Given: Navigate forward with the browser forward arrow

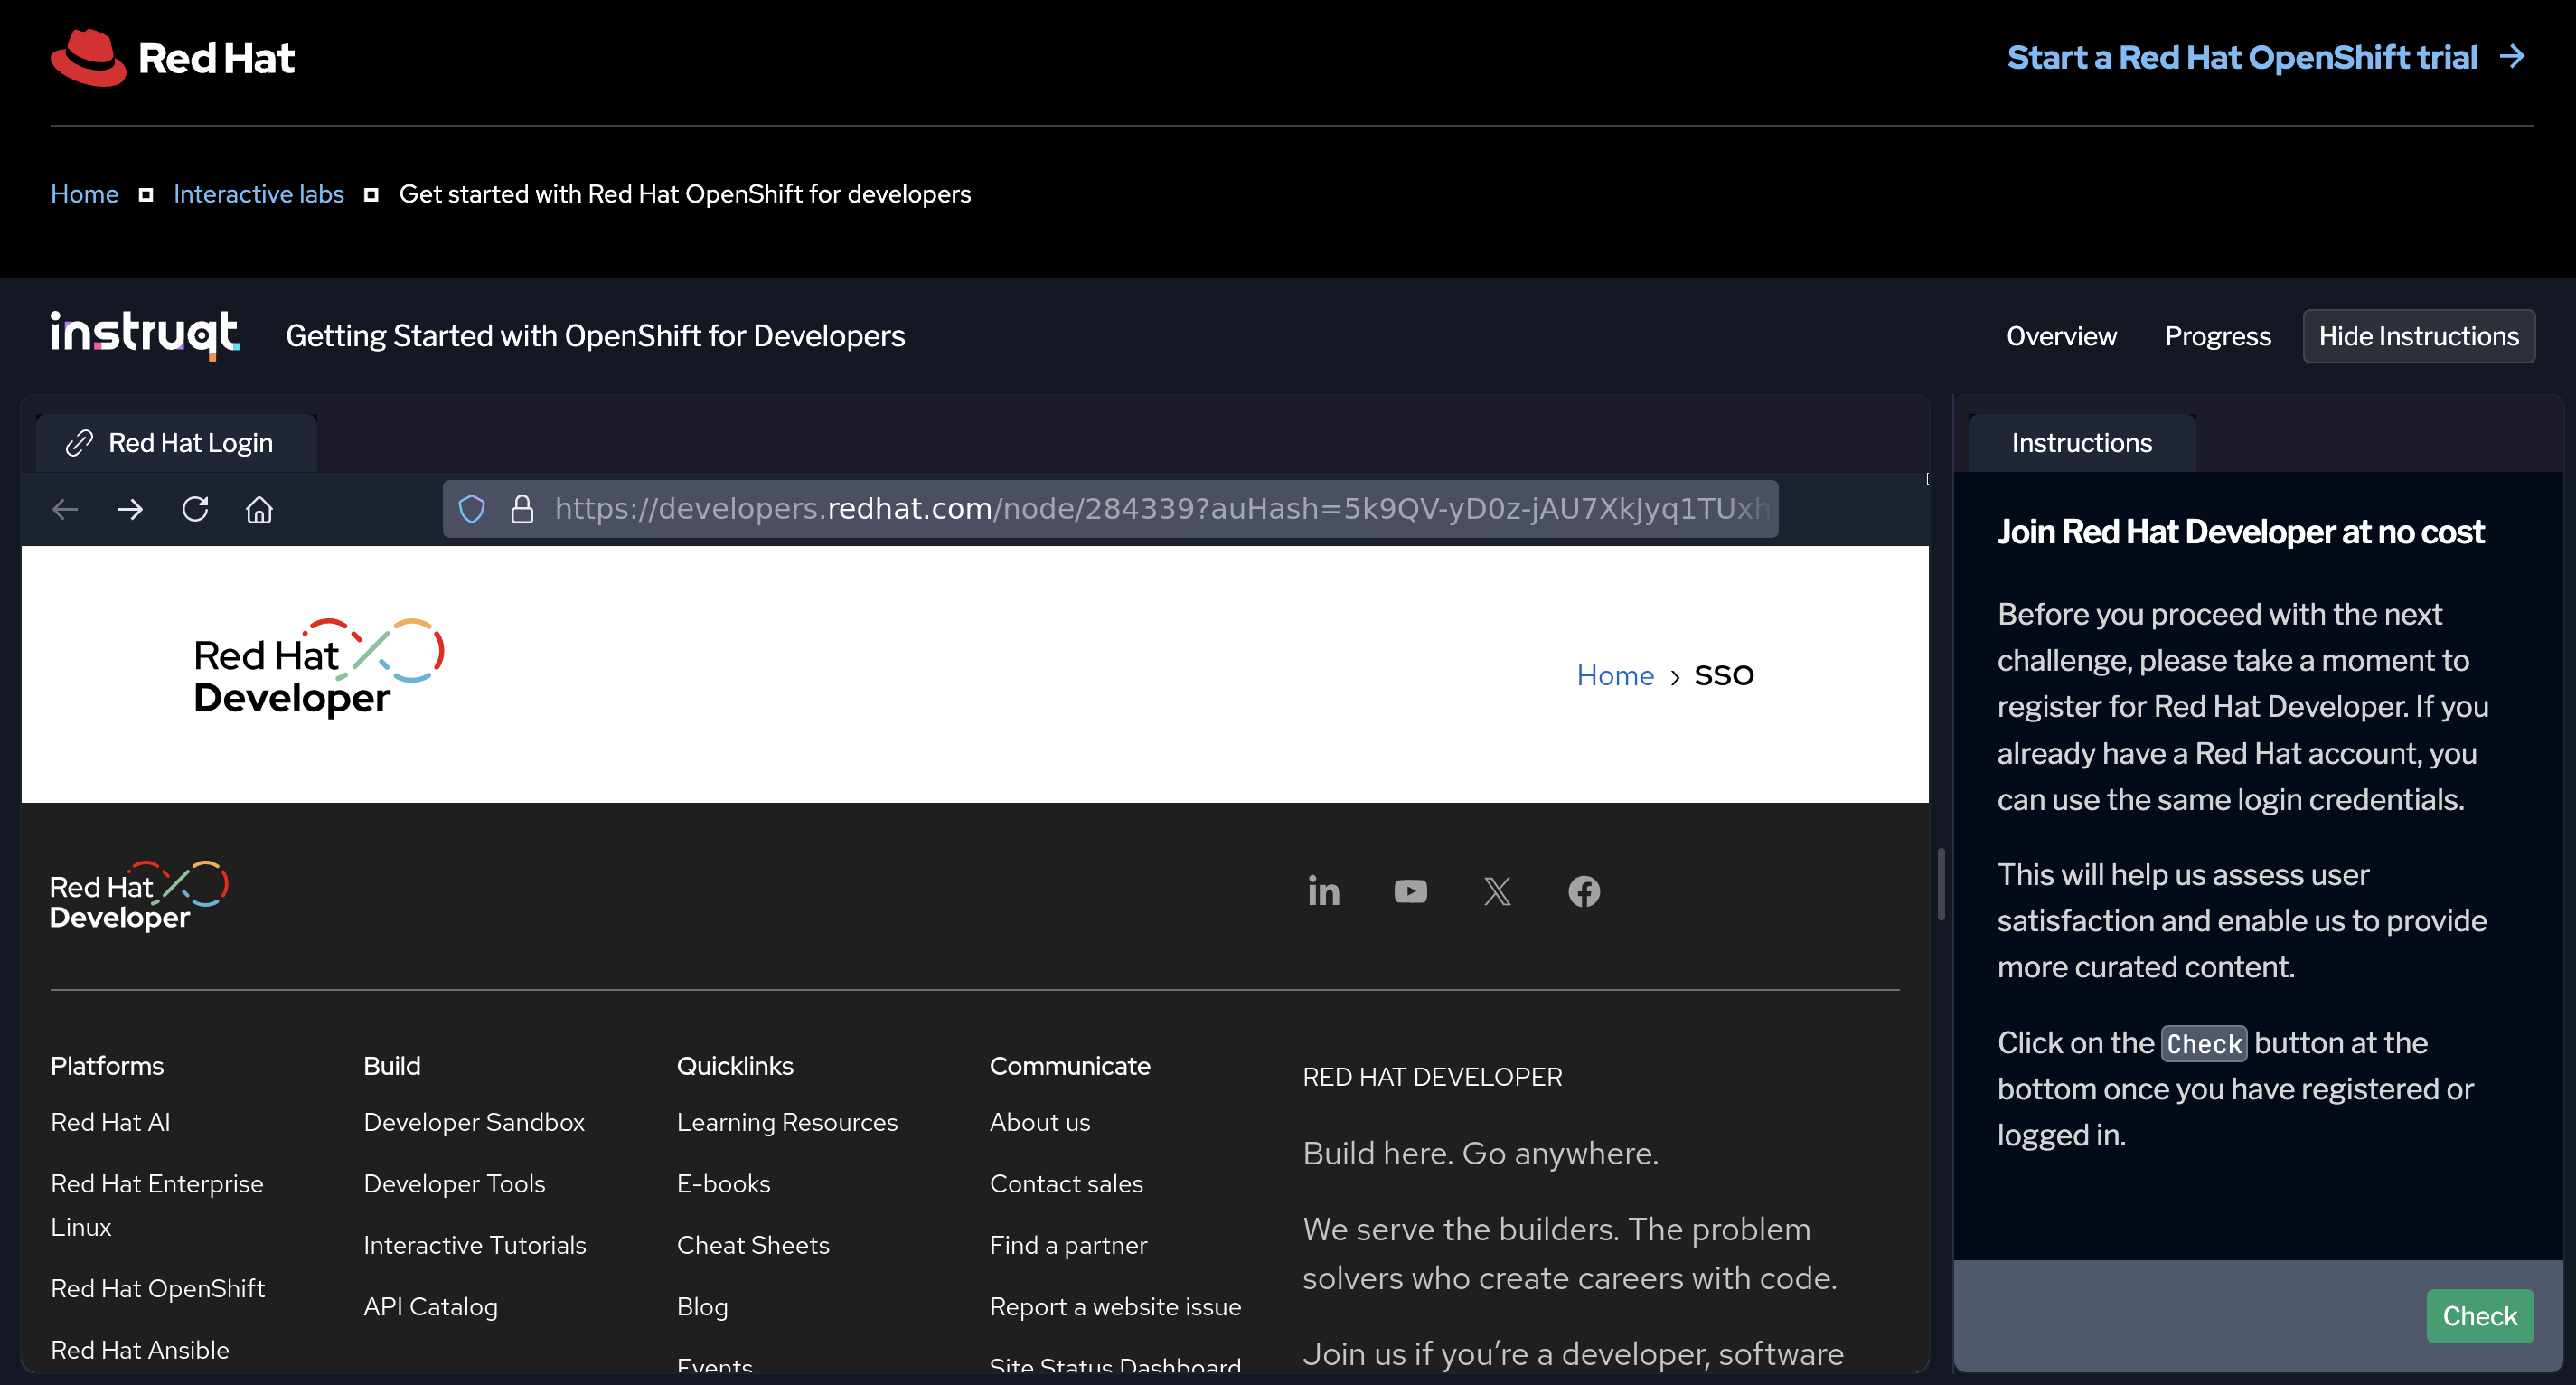Looking at the screenshot, I should pos(129,509).
